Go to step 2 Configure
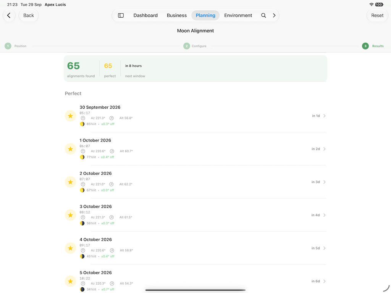The width and height of the screenshot is (391, 293). coord(195,46)
